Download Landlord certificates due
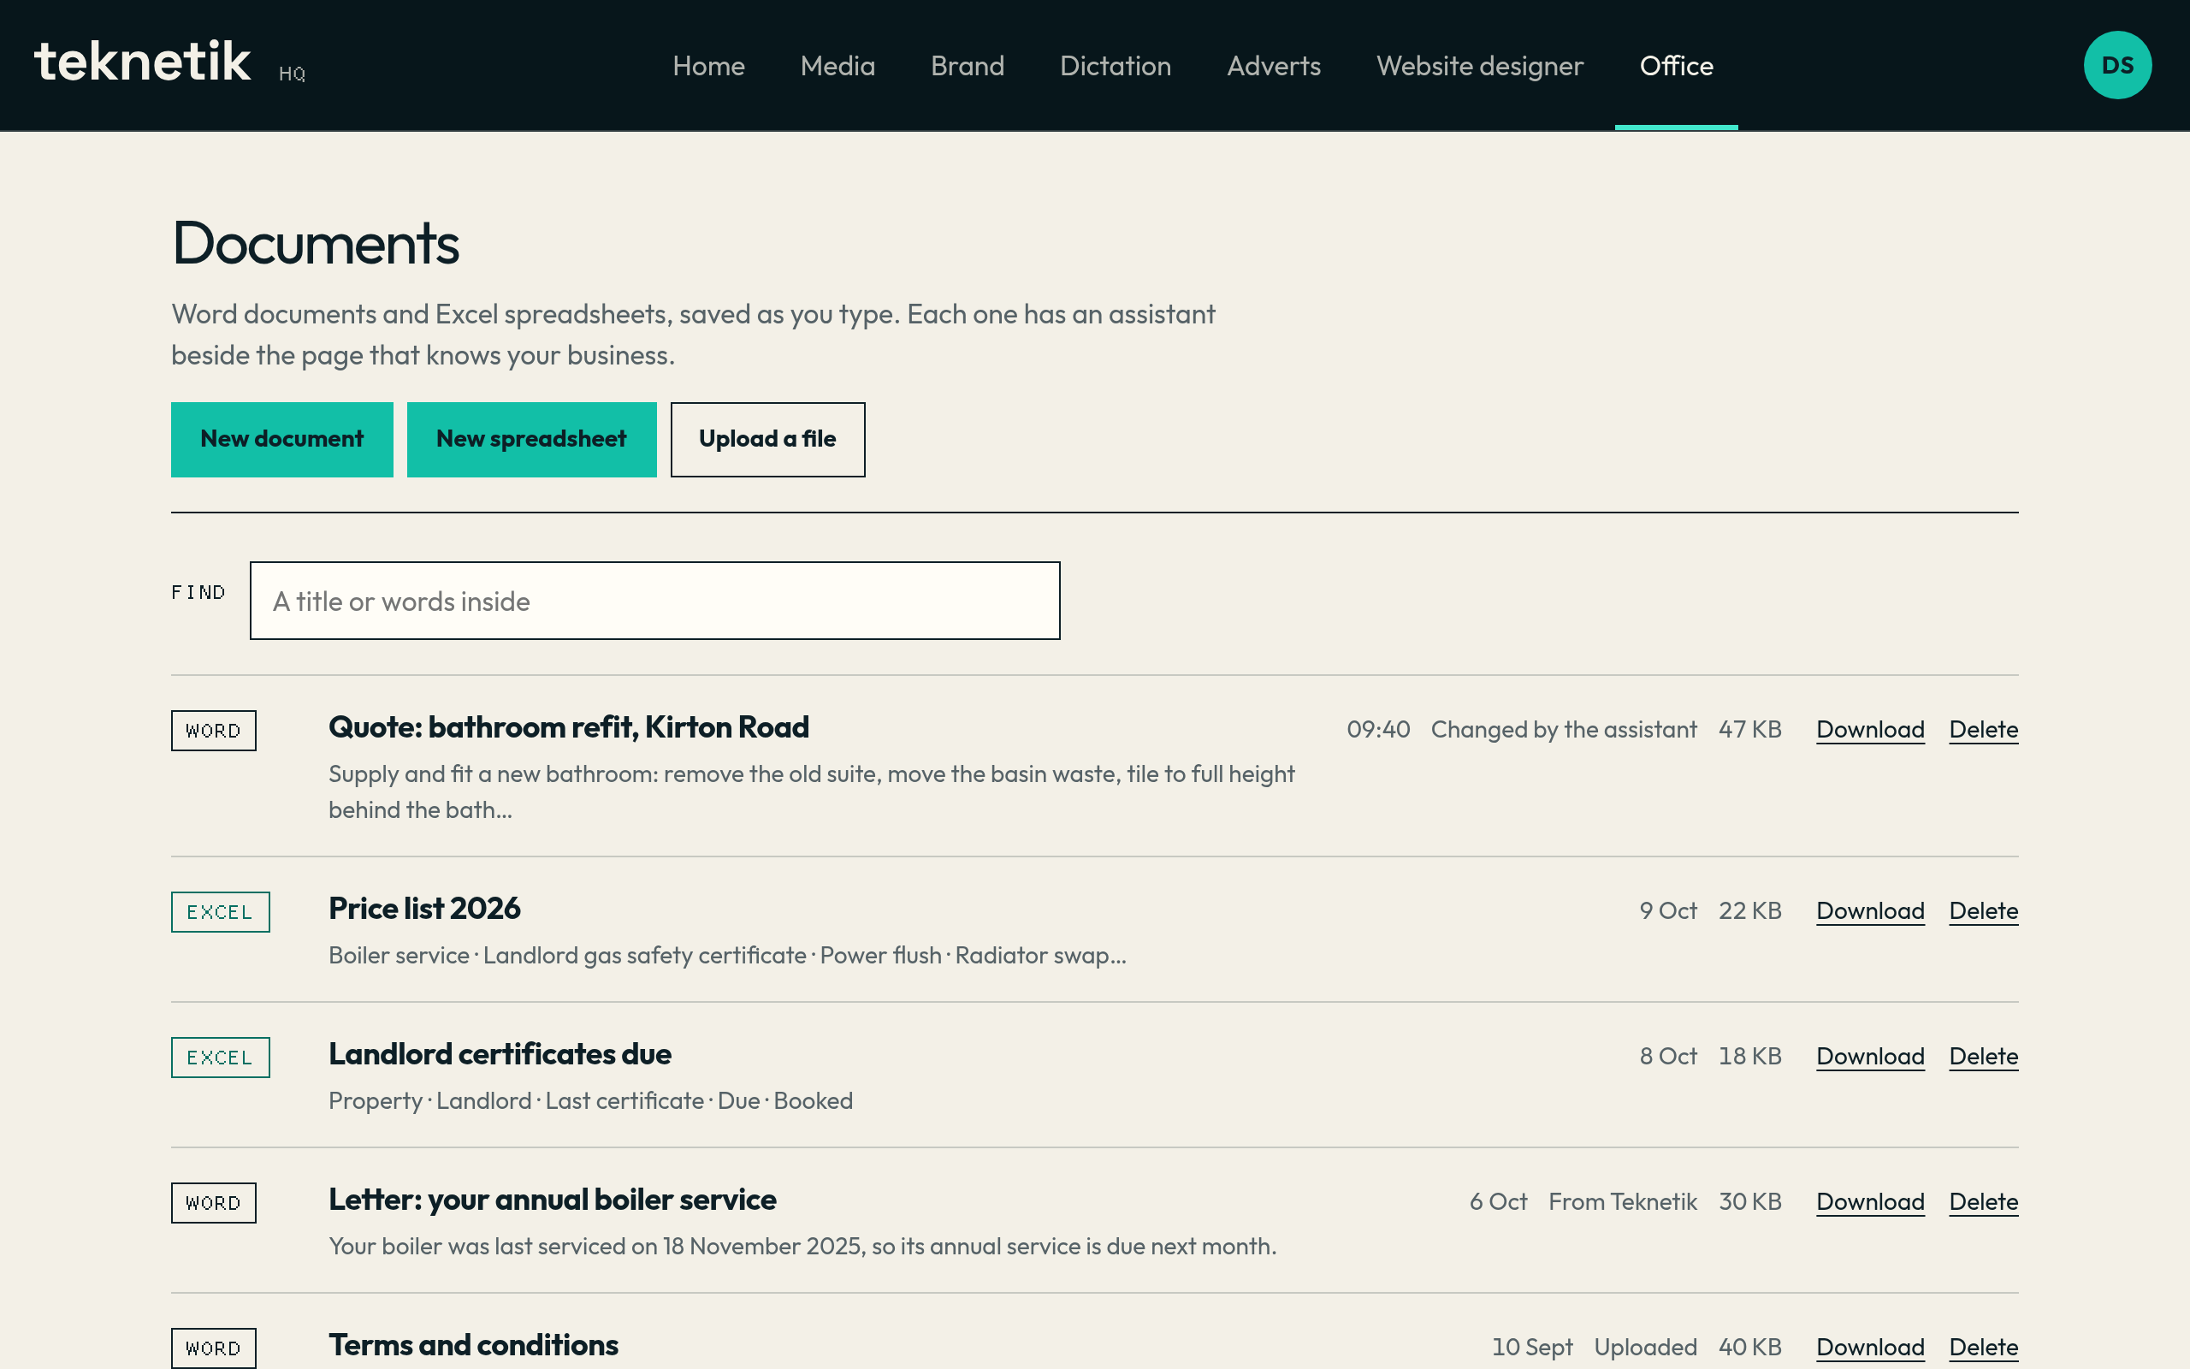The width and height of the screenshot is (2190, 1369). 1870,1057
